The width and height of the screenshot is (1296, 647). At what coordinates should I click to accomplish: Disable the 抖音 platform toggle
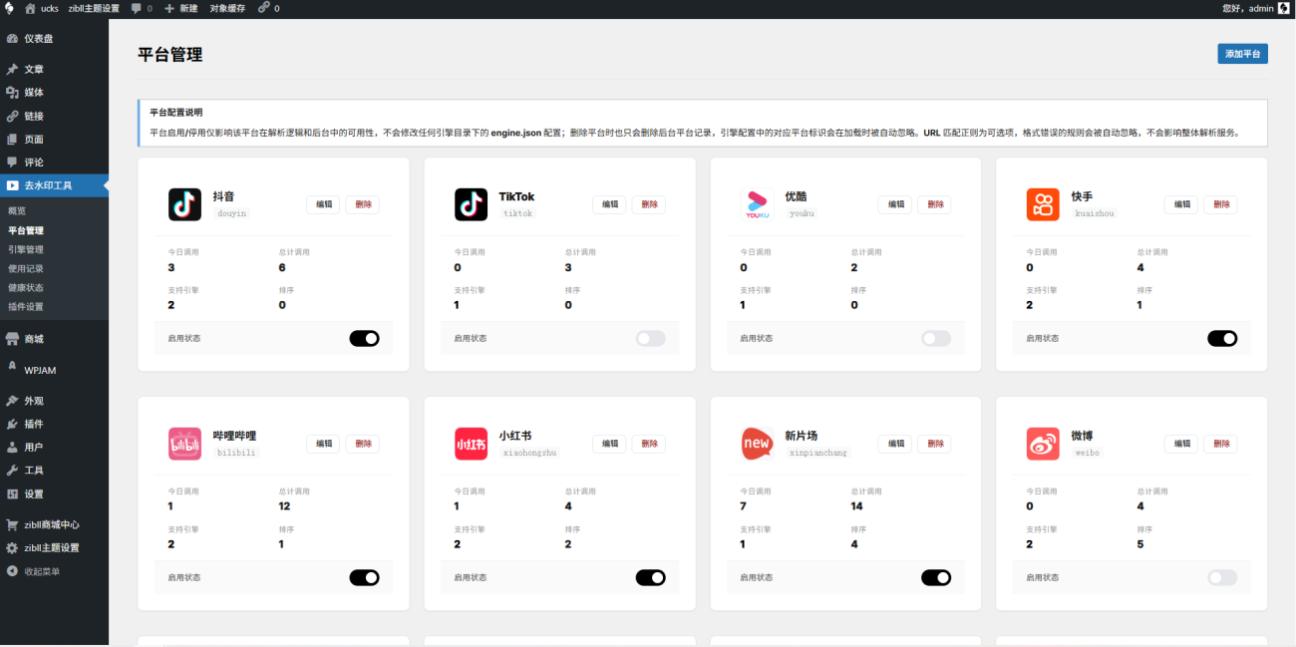tap(364, 338)
